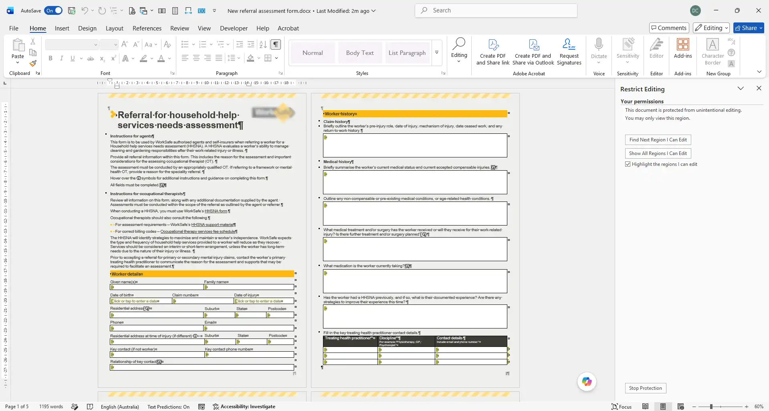Viewport: 769px width, 411px height.
Task: Close the Restrict Editing pane
Action: pos(759,89)
